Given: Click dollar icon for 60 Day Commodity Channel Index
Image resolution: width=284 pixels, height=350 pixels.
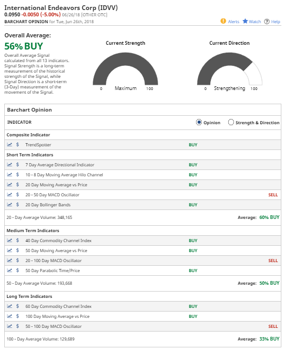Looking at the screenshot, I should [17, 306].
